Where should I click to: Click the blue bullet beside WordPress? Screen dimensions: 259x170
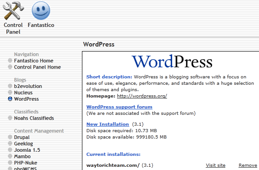[10, 99]
